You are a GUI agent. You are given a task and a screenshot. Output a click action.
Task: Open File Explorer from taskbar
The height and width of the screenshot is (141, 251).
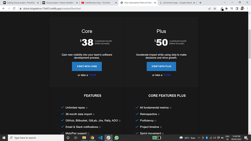pos(84,138)
